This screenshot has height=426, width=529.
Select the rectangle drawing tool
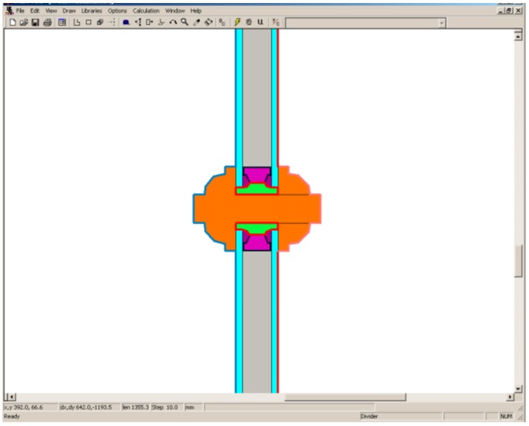click(89, 22)
